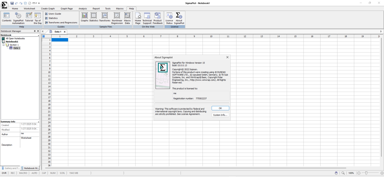The width and height of the screenshot is (384, 177).
Task: Select Data 1 in the notebook tree
Action: click(x=17, y=48)
